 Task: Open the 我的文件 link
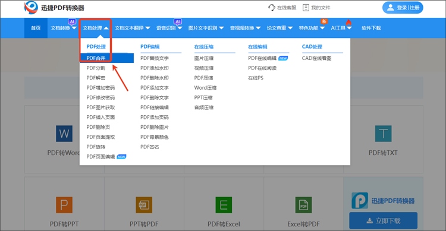[316, 8]
